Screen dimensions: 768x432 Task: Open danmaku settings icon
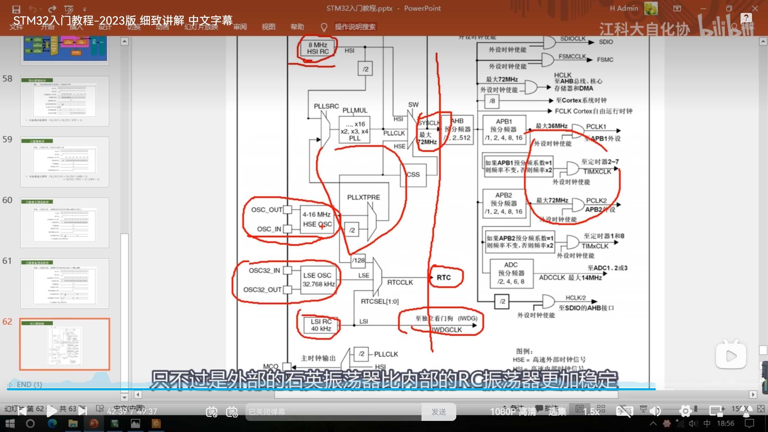[232, 412]
